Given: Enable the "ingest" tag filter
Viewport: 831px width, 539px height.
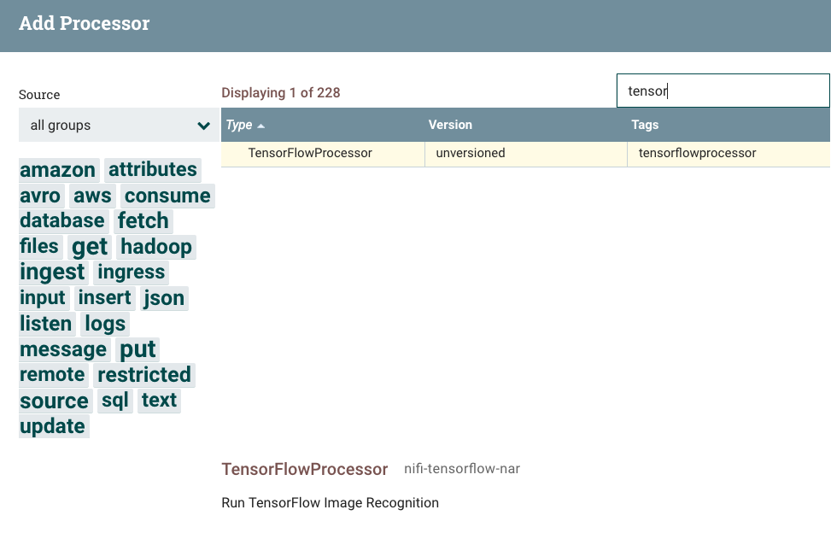Looking at the screenshot, I should (52, 272).
